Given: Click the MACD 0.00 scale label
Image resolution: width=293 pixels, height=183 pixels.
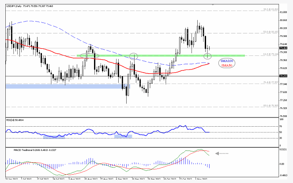Looking at the screenshot, I should tap(282, 164).
